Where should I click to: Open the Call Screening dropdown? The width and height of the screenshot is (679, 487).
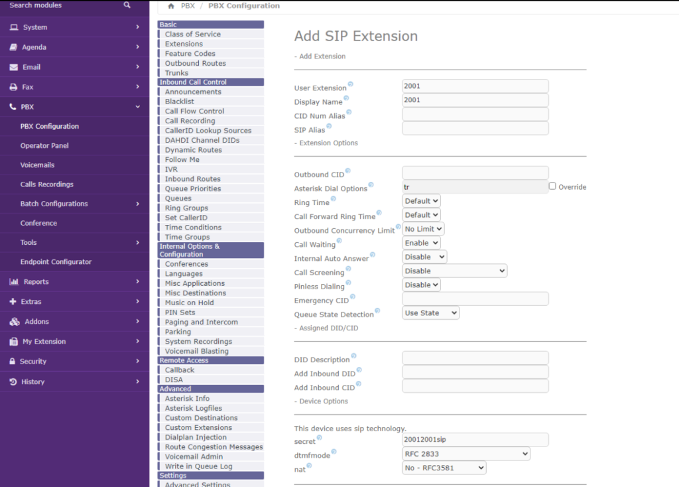pyautogui.click(x=454, y=271)
